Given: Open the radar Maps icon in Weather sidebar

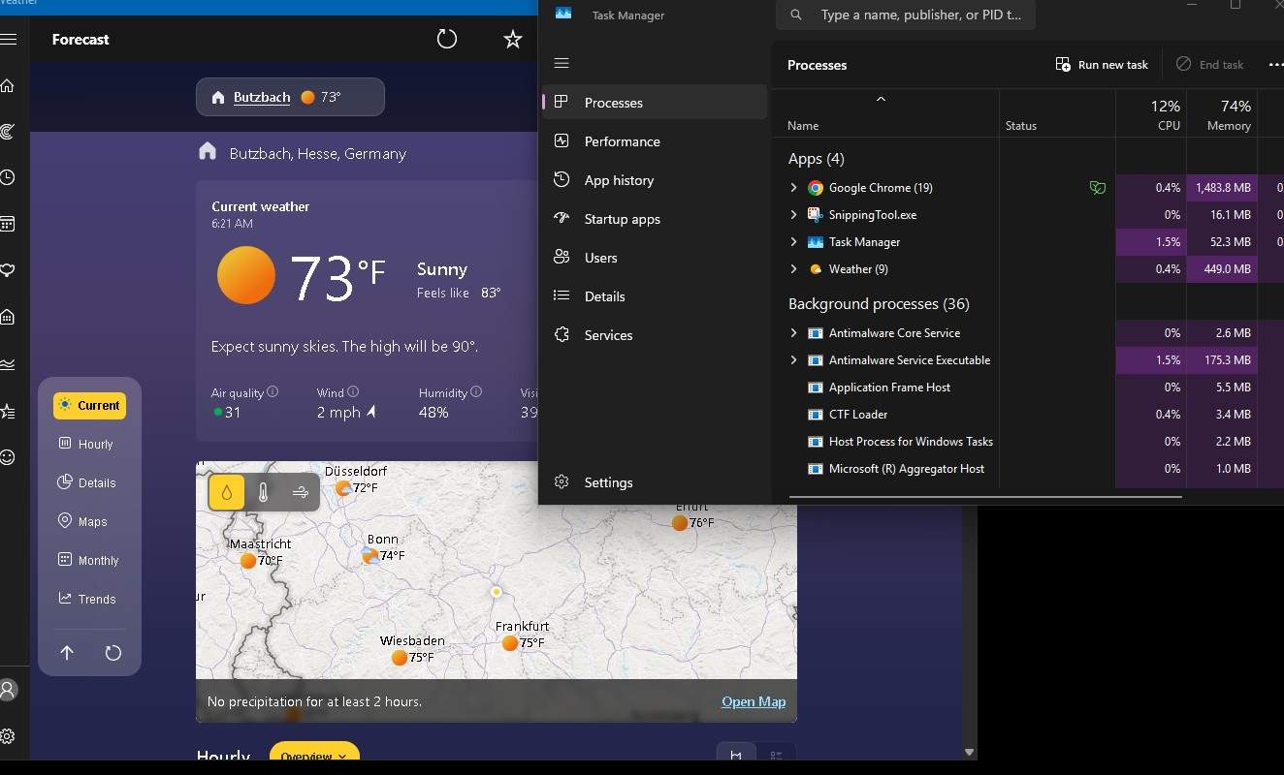Looking at the screenshot, I should click(7, 131).
